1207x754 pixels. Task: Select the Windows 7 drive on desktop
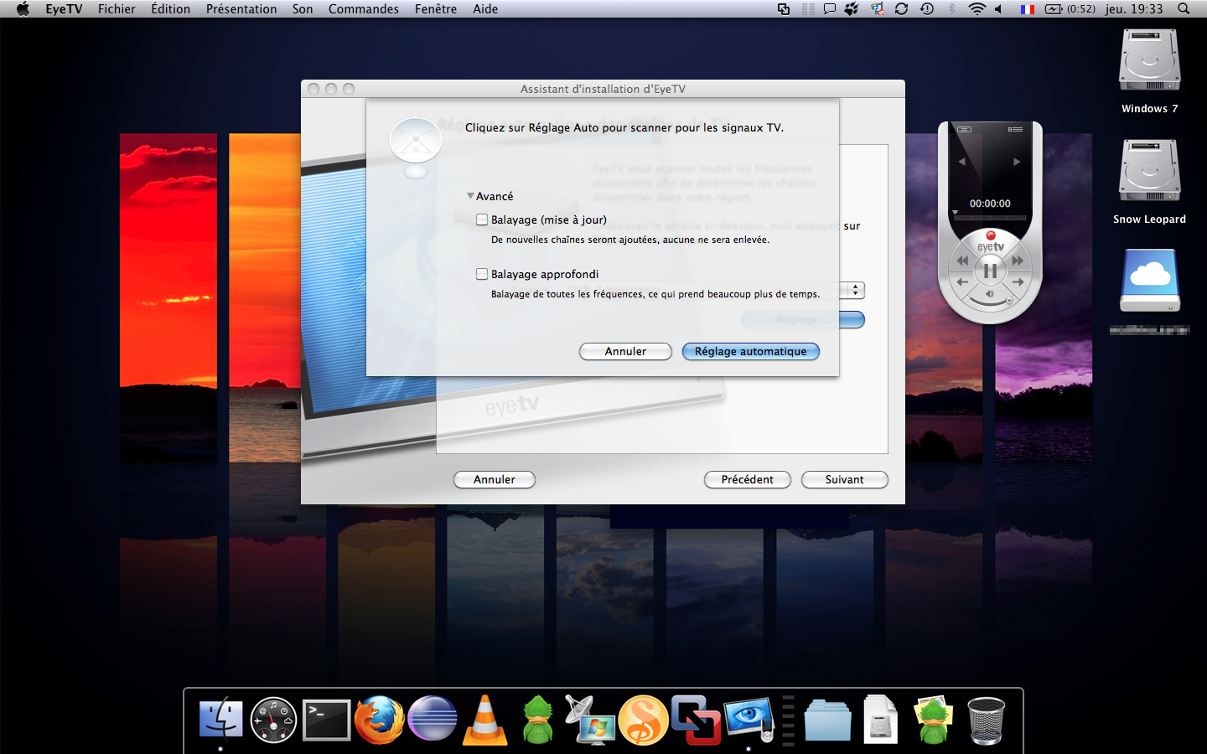(1150, 61)
